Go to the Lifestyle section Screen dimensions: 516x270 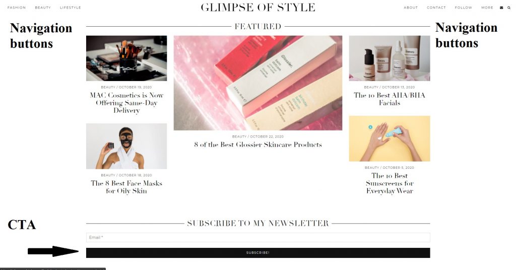tap(70, 8)
